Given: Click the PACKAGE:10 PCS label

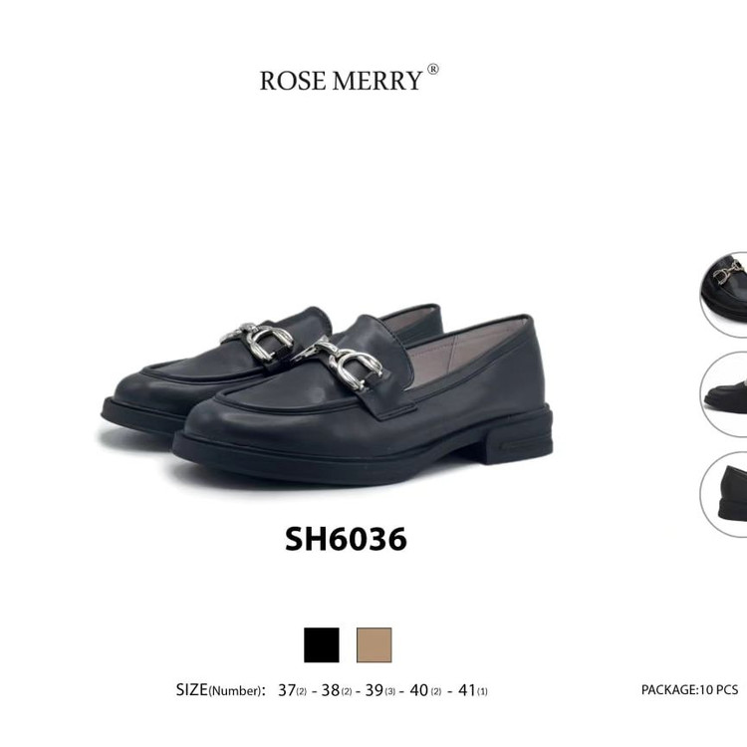Looking at the screenshot, I should [x=689, y=689].
